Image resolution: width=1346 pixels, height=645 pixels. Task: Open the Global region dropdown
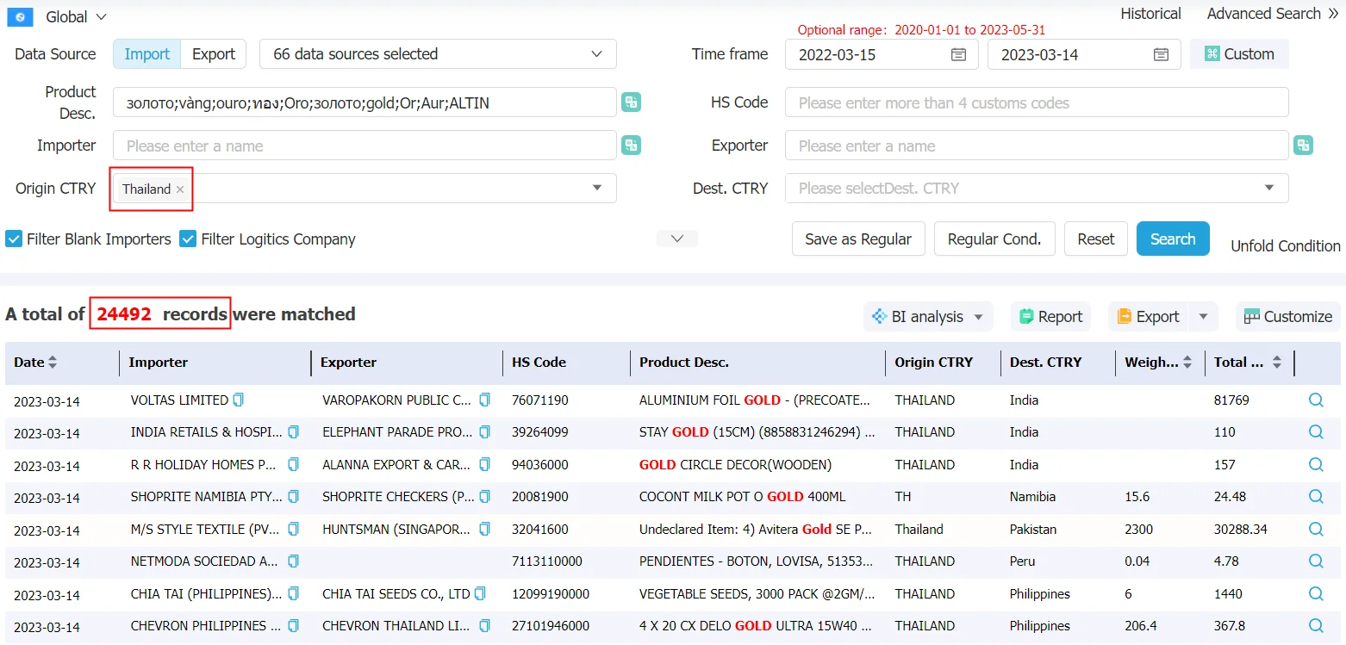[77, 17]
